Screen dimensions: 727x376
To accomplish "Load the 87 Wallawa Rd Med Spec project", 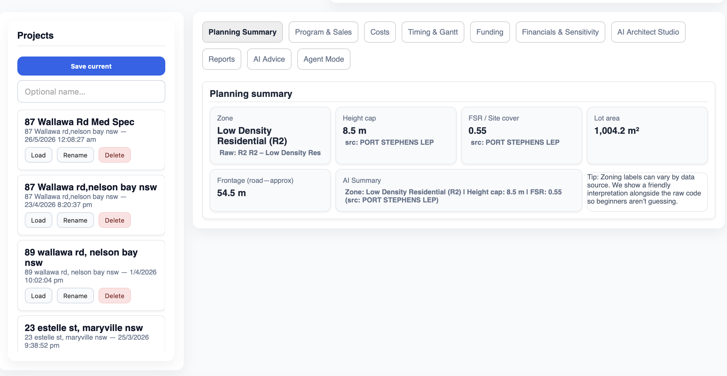I will [x=38, y=155].
